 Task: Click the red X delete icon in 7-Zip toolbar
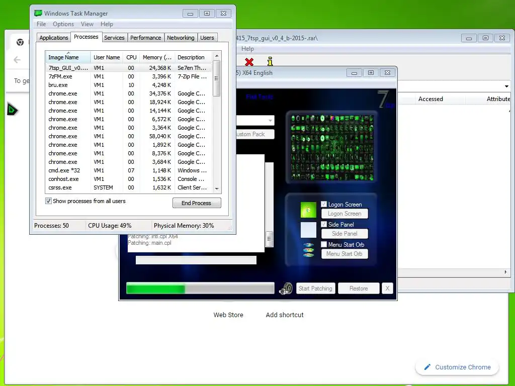coord(249,62)
